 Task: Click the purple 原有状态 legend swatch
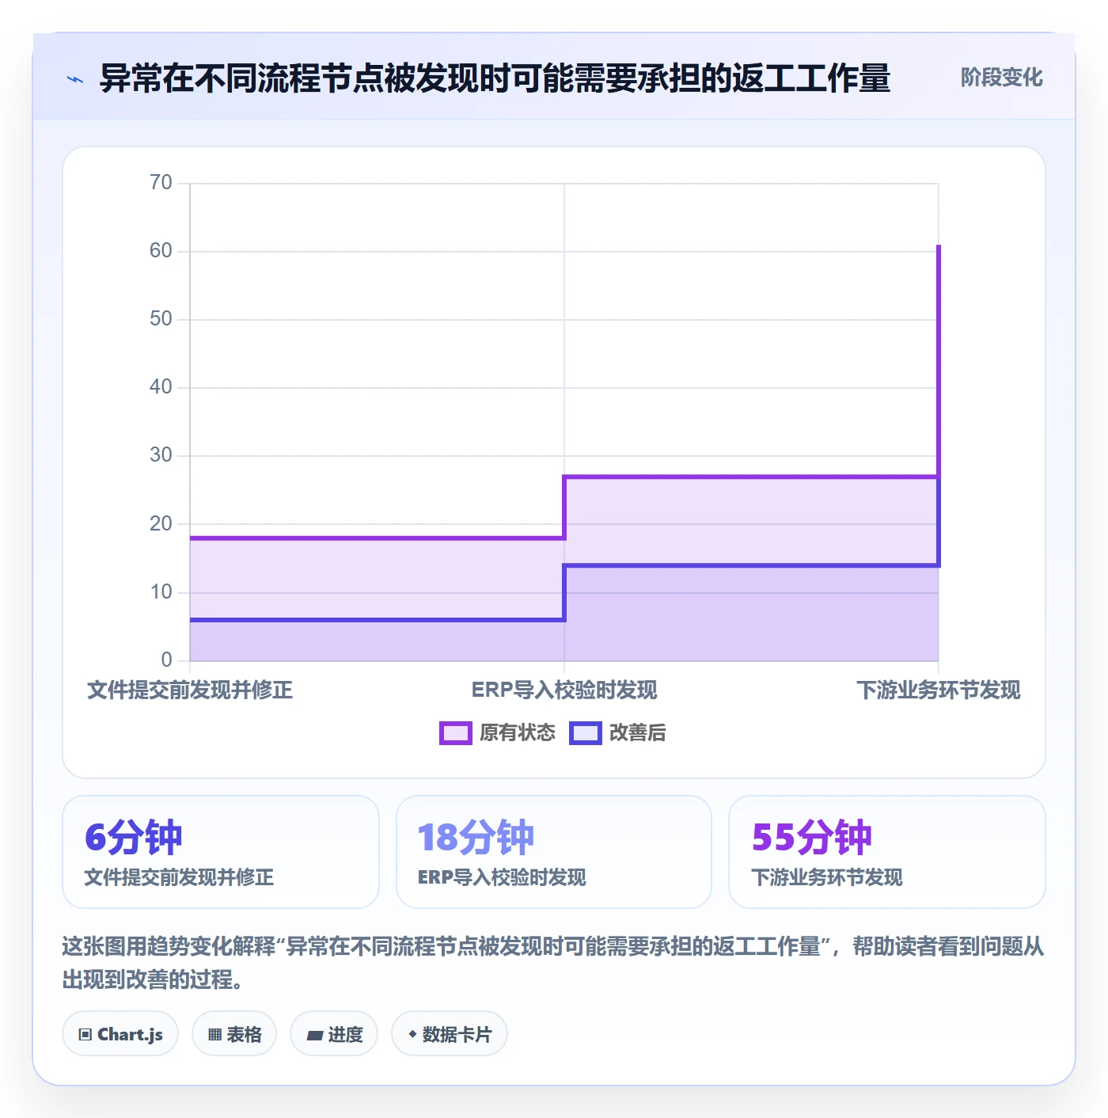tap(455, 733)
